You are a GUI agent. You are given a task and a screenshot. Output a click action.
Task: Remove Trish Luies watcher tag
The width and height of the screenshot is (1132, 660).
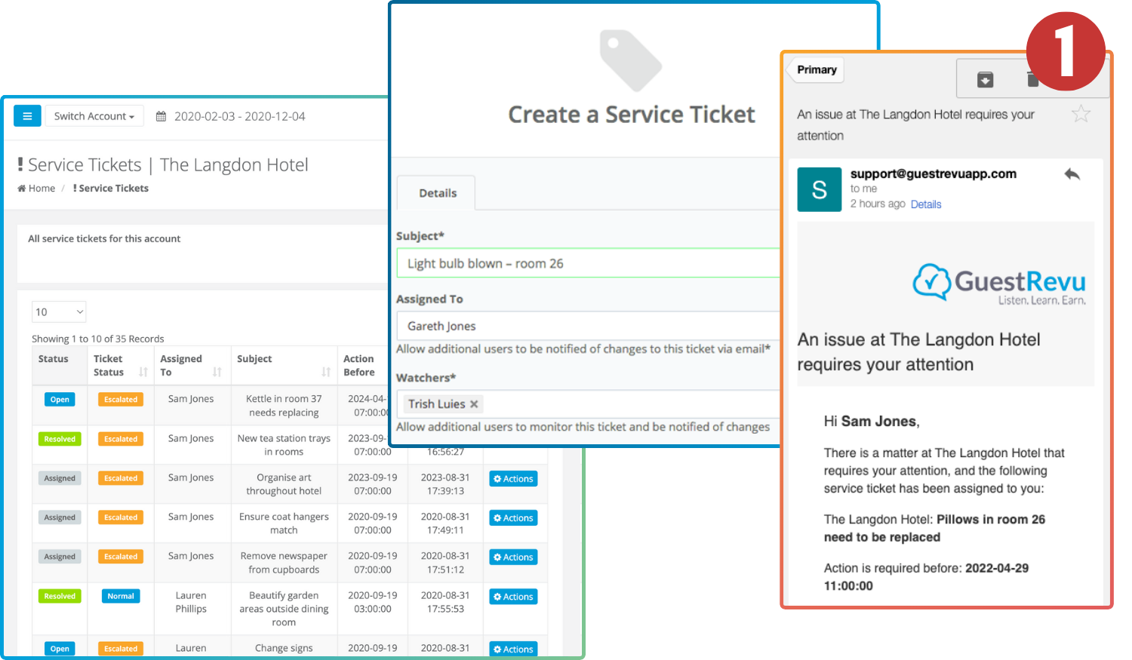tap(474, 404)
